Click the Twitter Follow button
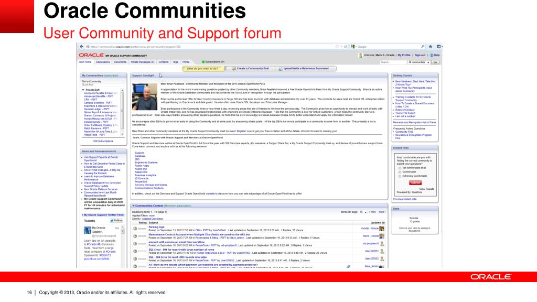Screen dimensions: 537x302 click(116, 221)
